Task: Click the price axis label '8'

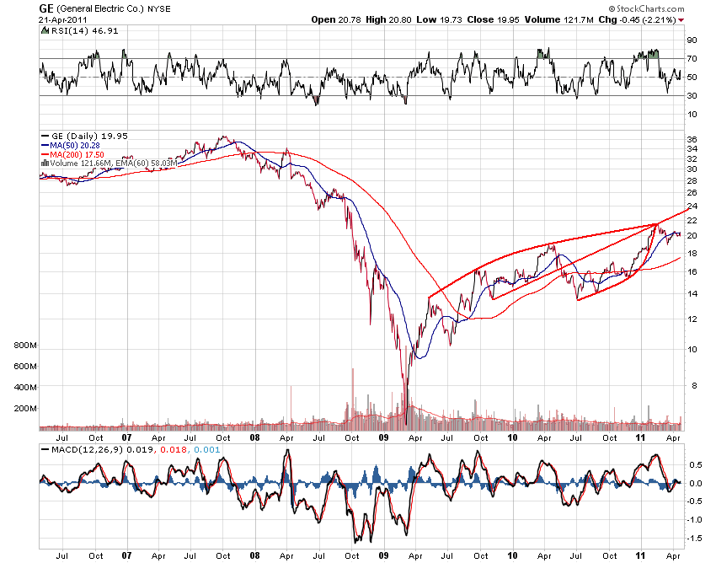Action: (694, 386)
